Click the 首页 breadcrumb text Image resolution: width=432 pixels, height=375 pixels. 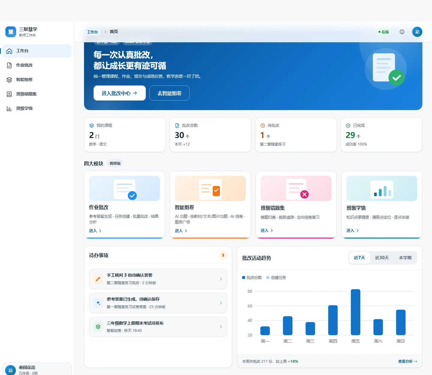pyautogui.click(x=114, y=31)
